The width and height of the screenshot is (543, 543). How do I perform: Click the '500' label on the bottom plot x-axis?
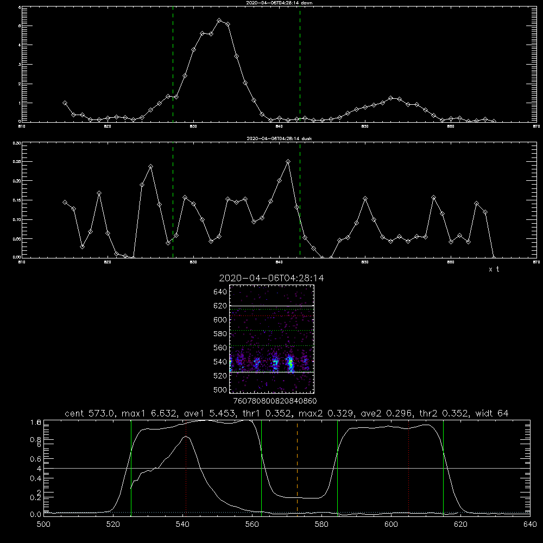(x=43, y=525)
